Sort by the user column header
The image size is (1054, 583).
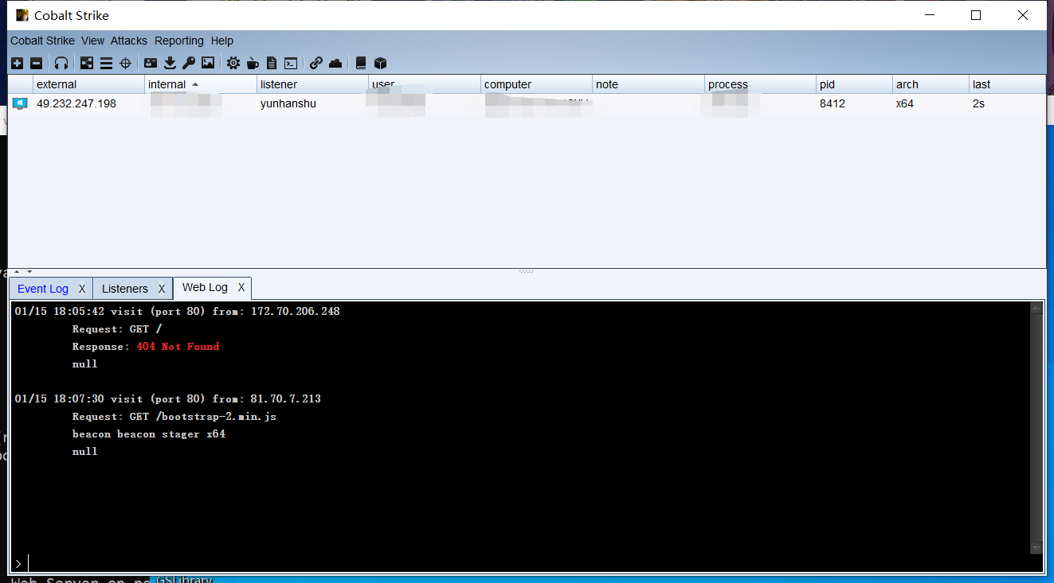[425, 84]
